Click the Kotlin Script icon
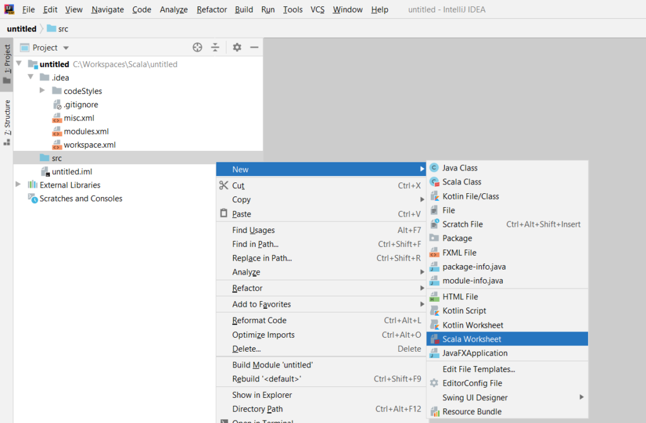646x423 pixels. point(434,311)
